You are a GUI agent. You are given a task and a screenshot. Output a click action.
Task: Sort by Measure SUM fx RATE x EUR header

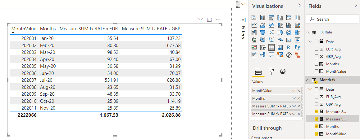[x=89, y=28]
